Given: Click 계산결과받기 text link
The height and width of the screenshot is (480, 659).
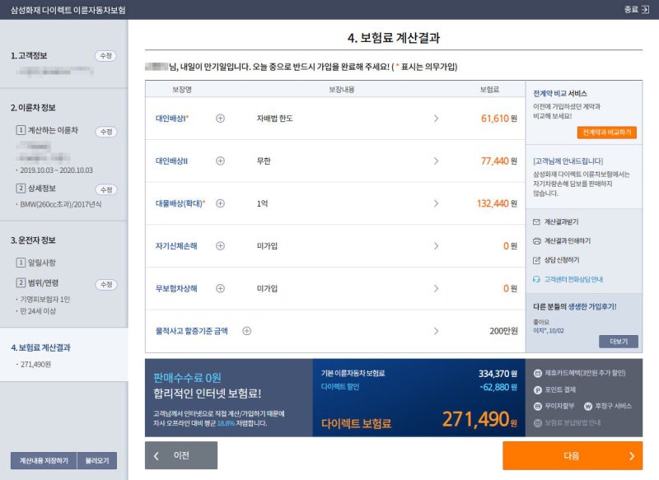Looking at the screenshot, I should pos(562,221).
